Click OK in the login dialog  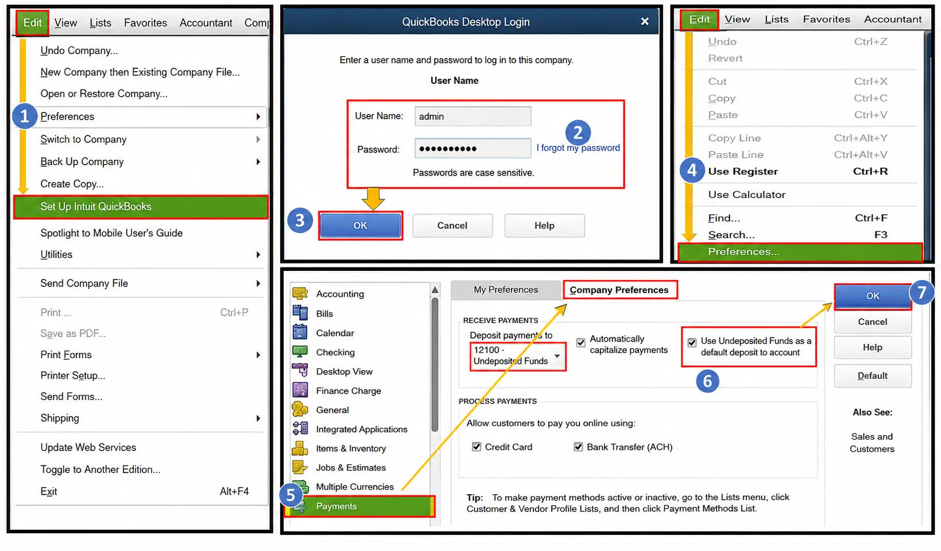pos(360,226)
